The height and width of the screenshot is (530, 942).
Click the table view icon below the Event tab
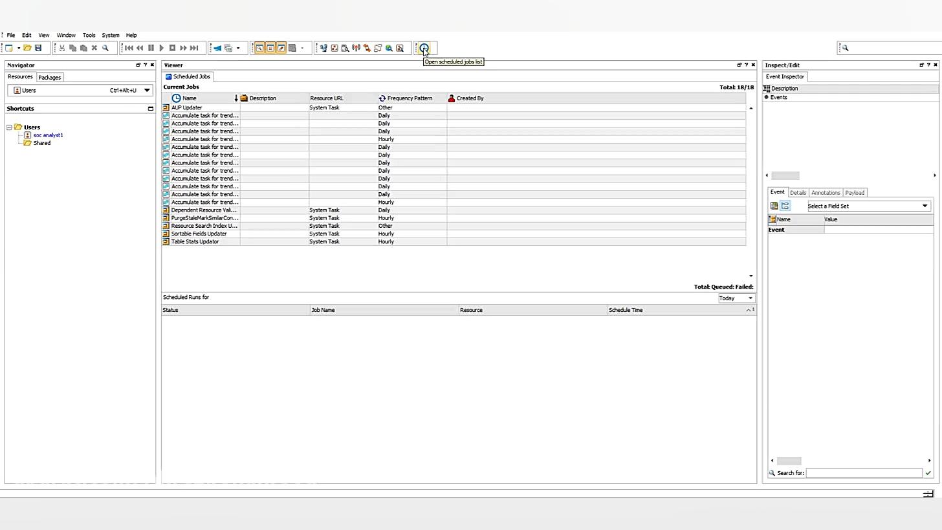[x=774, y=205]
